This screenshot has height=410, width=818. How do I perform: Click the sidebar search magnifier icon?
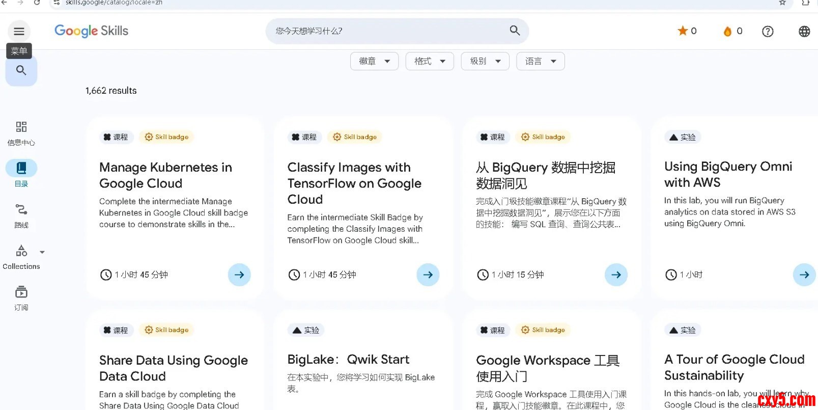(x=21, y=71)
